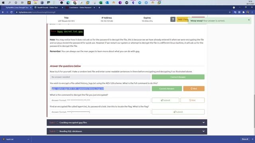The image size is (255, 143).
Task: Open the Google Chrome taskbar icon
Action: coord(75,3)
